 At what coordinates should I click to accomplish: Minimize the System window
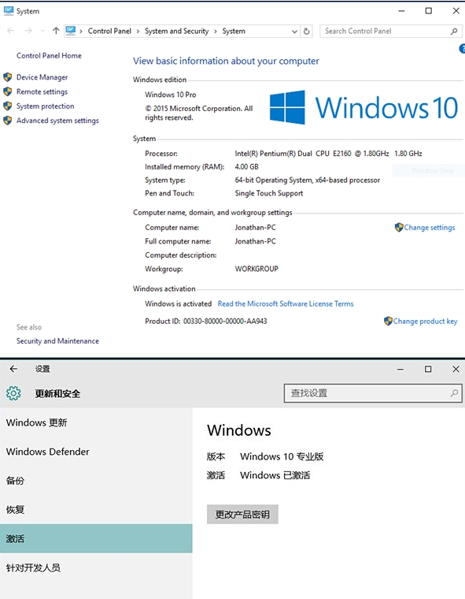click(x=401, y=11)
